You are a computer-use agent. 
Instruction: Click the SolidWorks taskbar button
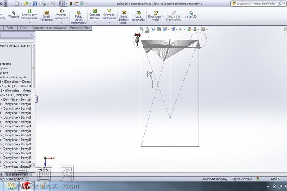click(26, 186)
